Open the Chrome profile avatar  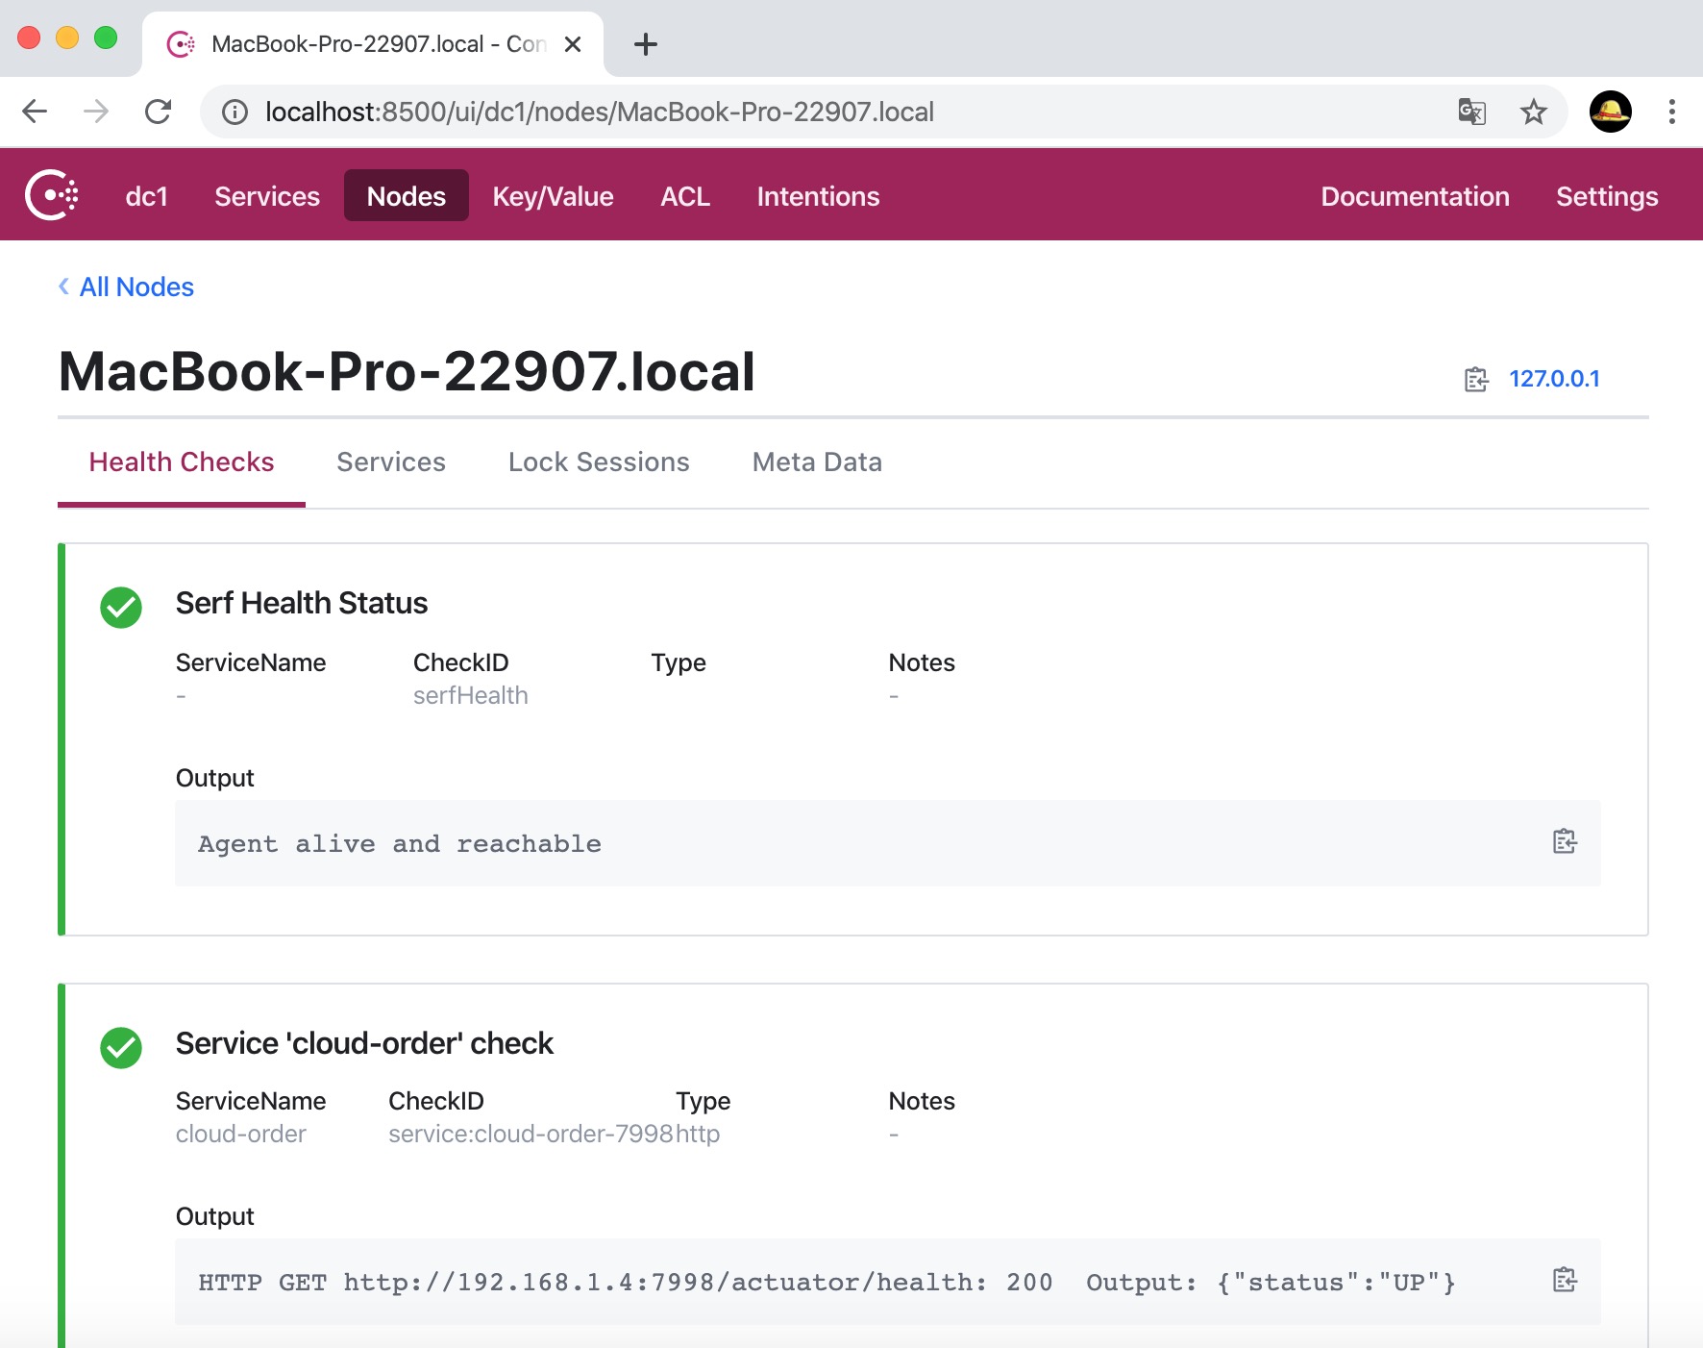[x=1611, y=112]
